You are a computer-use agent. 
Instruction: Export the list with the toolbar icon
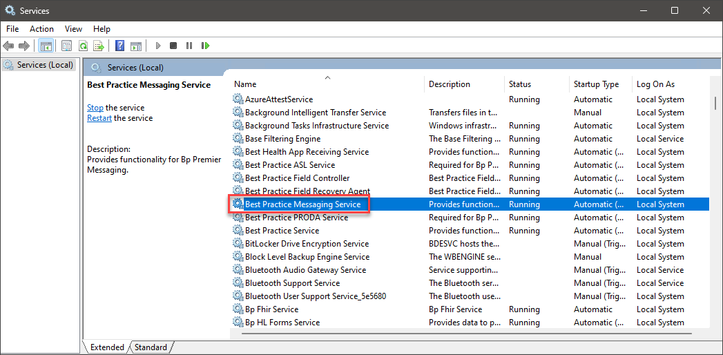pos(99,46)
